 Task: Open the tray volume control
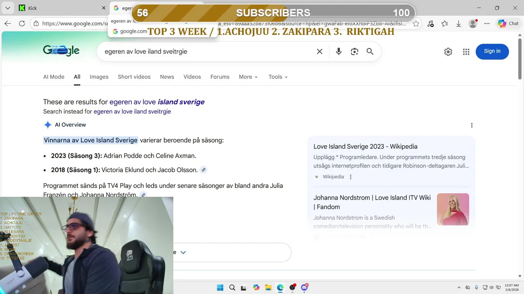tap(491, 287)
